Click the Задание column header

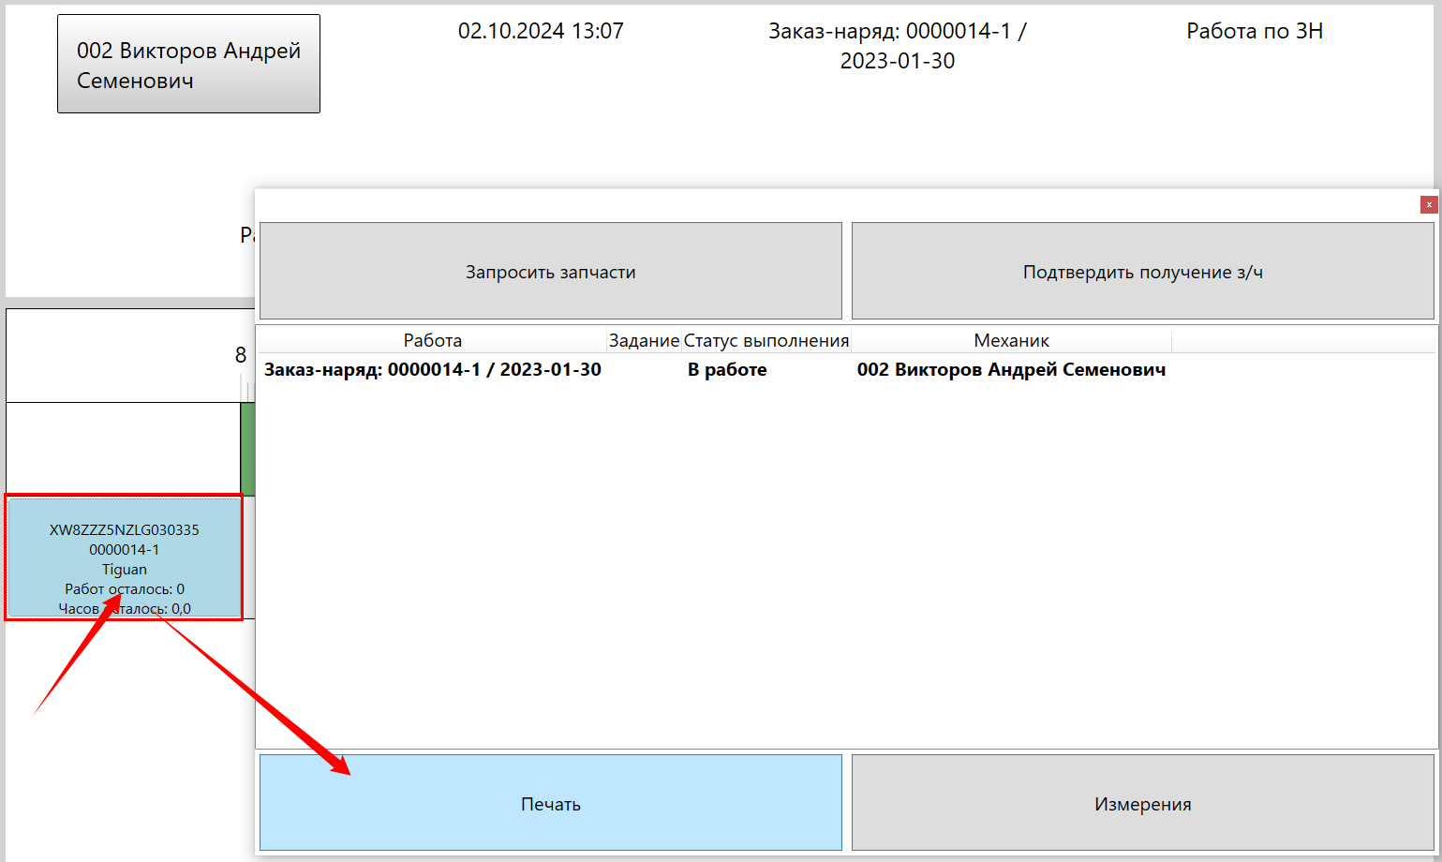coord(644,340)
